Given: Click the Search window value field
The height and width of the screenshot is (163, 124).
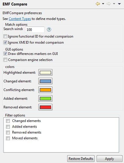Looking at the screenshot, I should click(35, 30).
